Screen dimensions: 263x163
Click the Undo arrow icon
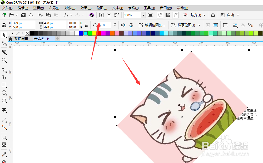click(x=66, y=15)
